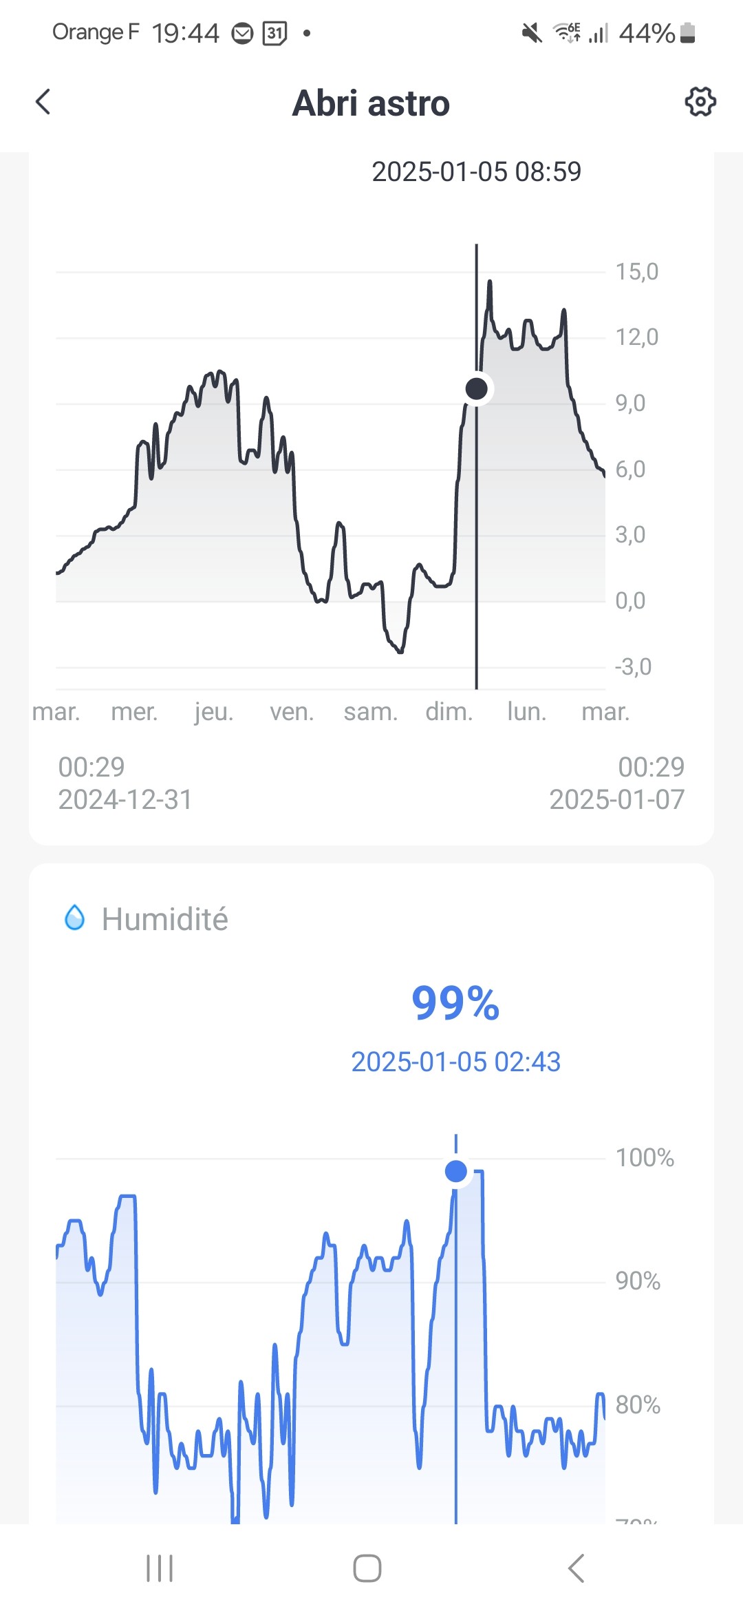
Task: Open the Android recent apps button
Action: pos(160,1568)
